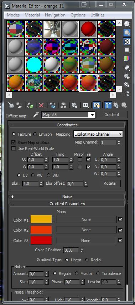Viewport: 135px width, 305px height.
Task: Open the Options menu
Action: point(78,15)
